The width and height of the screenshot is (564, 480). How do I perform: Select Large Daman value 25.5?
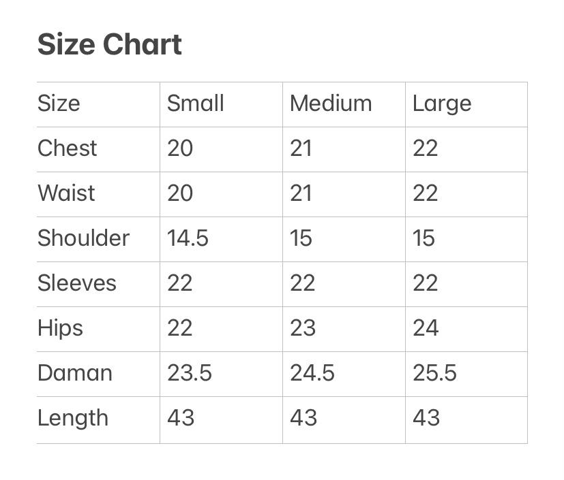(434, 373)
